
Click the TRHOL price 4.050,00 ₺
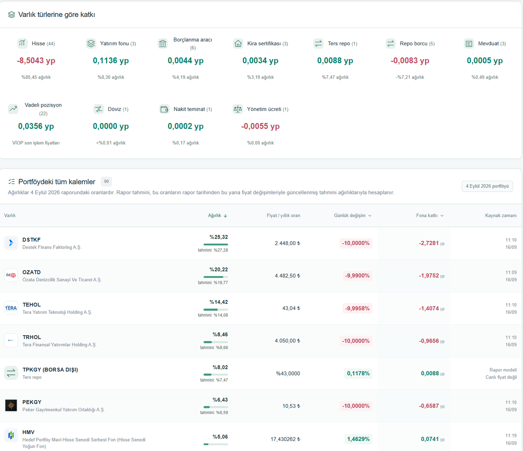coord(287,341)
